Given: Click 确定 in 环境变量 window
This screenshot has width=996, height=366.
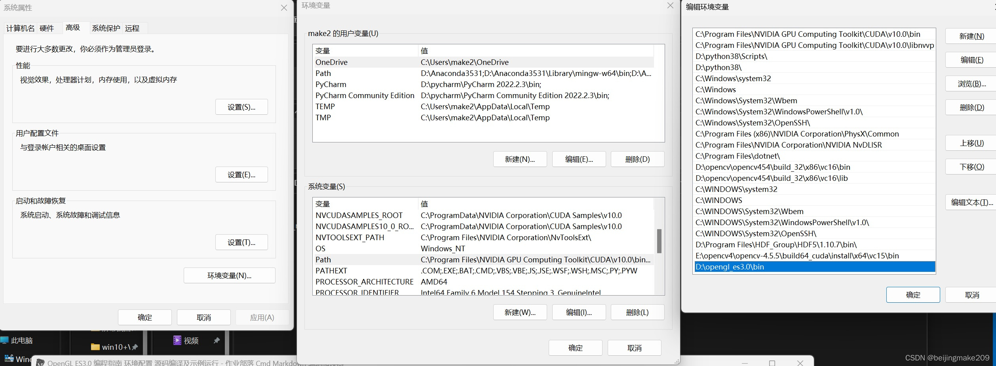Looking at the screenshot, I should (576, 348).
